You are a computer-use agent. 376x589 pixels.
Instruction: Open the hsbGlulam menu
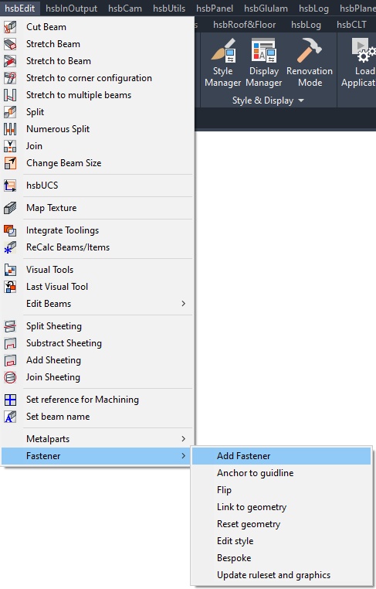pos(266,9)
